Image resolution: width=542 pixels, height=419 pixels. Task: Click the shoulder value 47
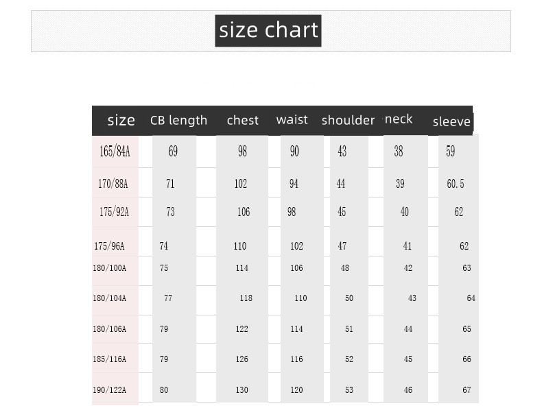click(x=342, y=246)
